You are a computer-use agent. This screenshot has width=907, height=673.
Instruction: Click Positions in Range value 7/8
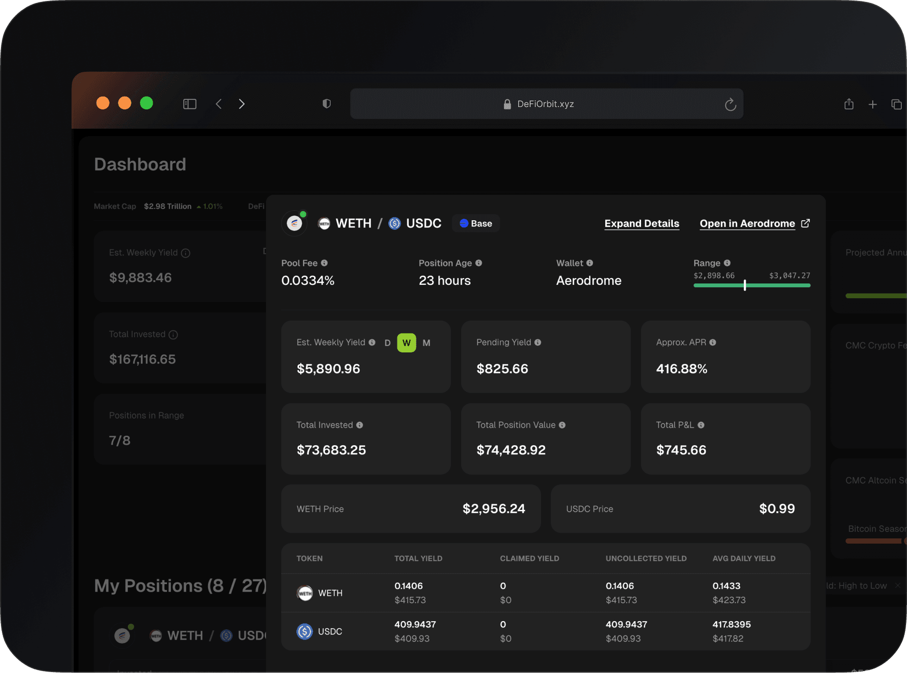[120, 440]
